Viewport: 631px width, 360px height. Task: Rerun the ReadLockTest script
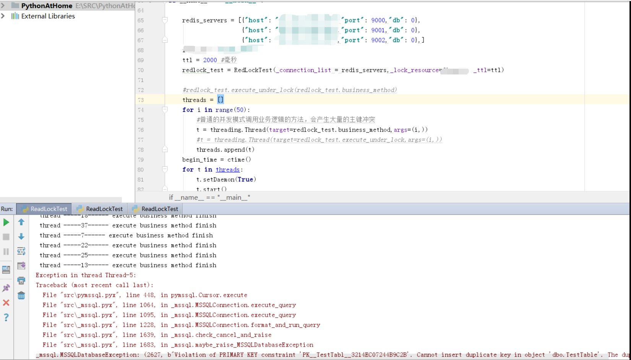(x=6, y=222)
